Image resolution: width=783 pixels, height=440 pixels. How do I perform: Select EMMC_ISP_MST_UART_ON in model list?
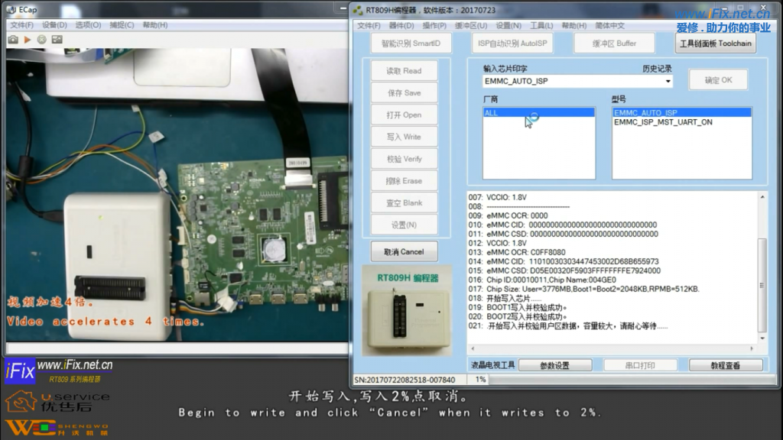tap(662, 122)
